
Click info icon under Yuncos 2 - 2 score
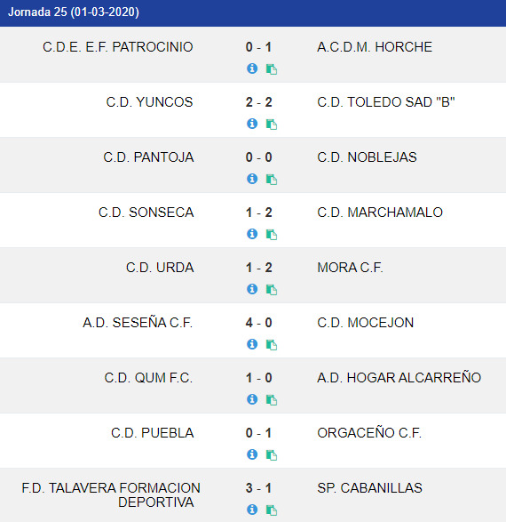tap(252, 124)
